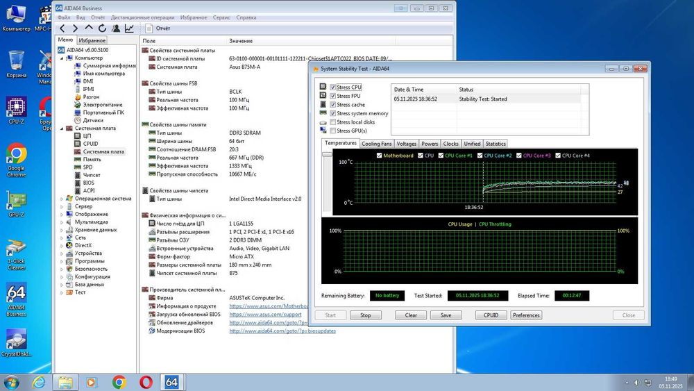Uncheck the CPU Core #4 graph checkbox
694x391 pixels.
(558, 156)
